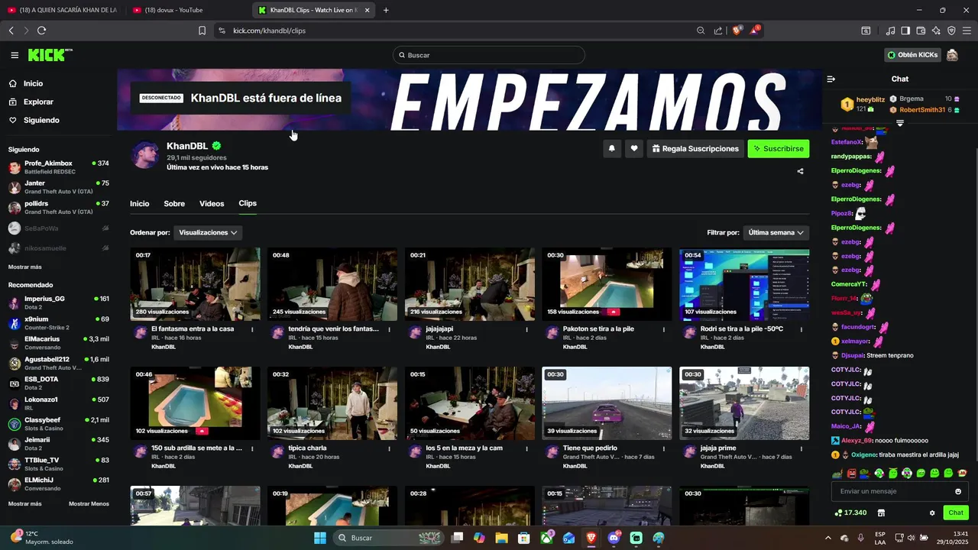Image resolution: width=978 pixels, height=550 pixels.
Task: Open the weather widget in taskbar
Action: [x=42, y=538]
